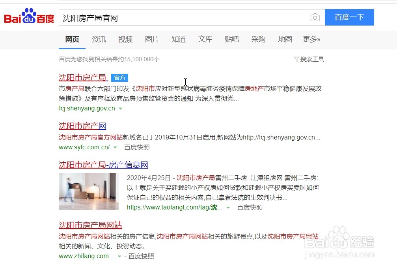Open the 贴吧 tab

point(232,39)
